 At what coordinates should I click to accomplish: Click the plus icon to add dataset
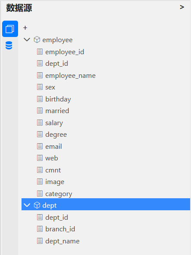pyautogui.click(x=25, y=28)
